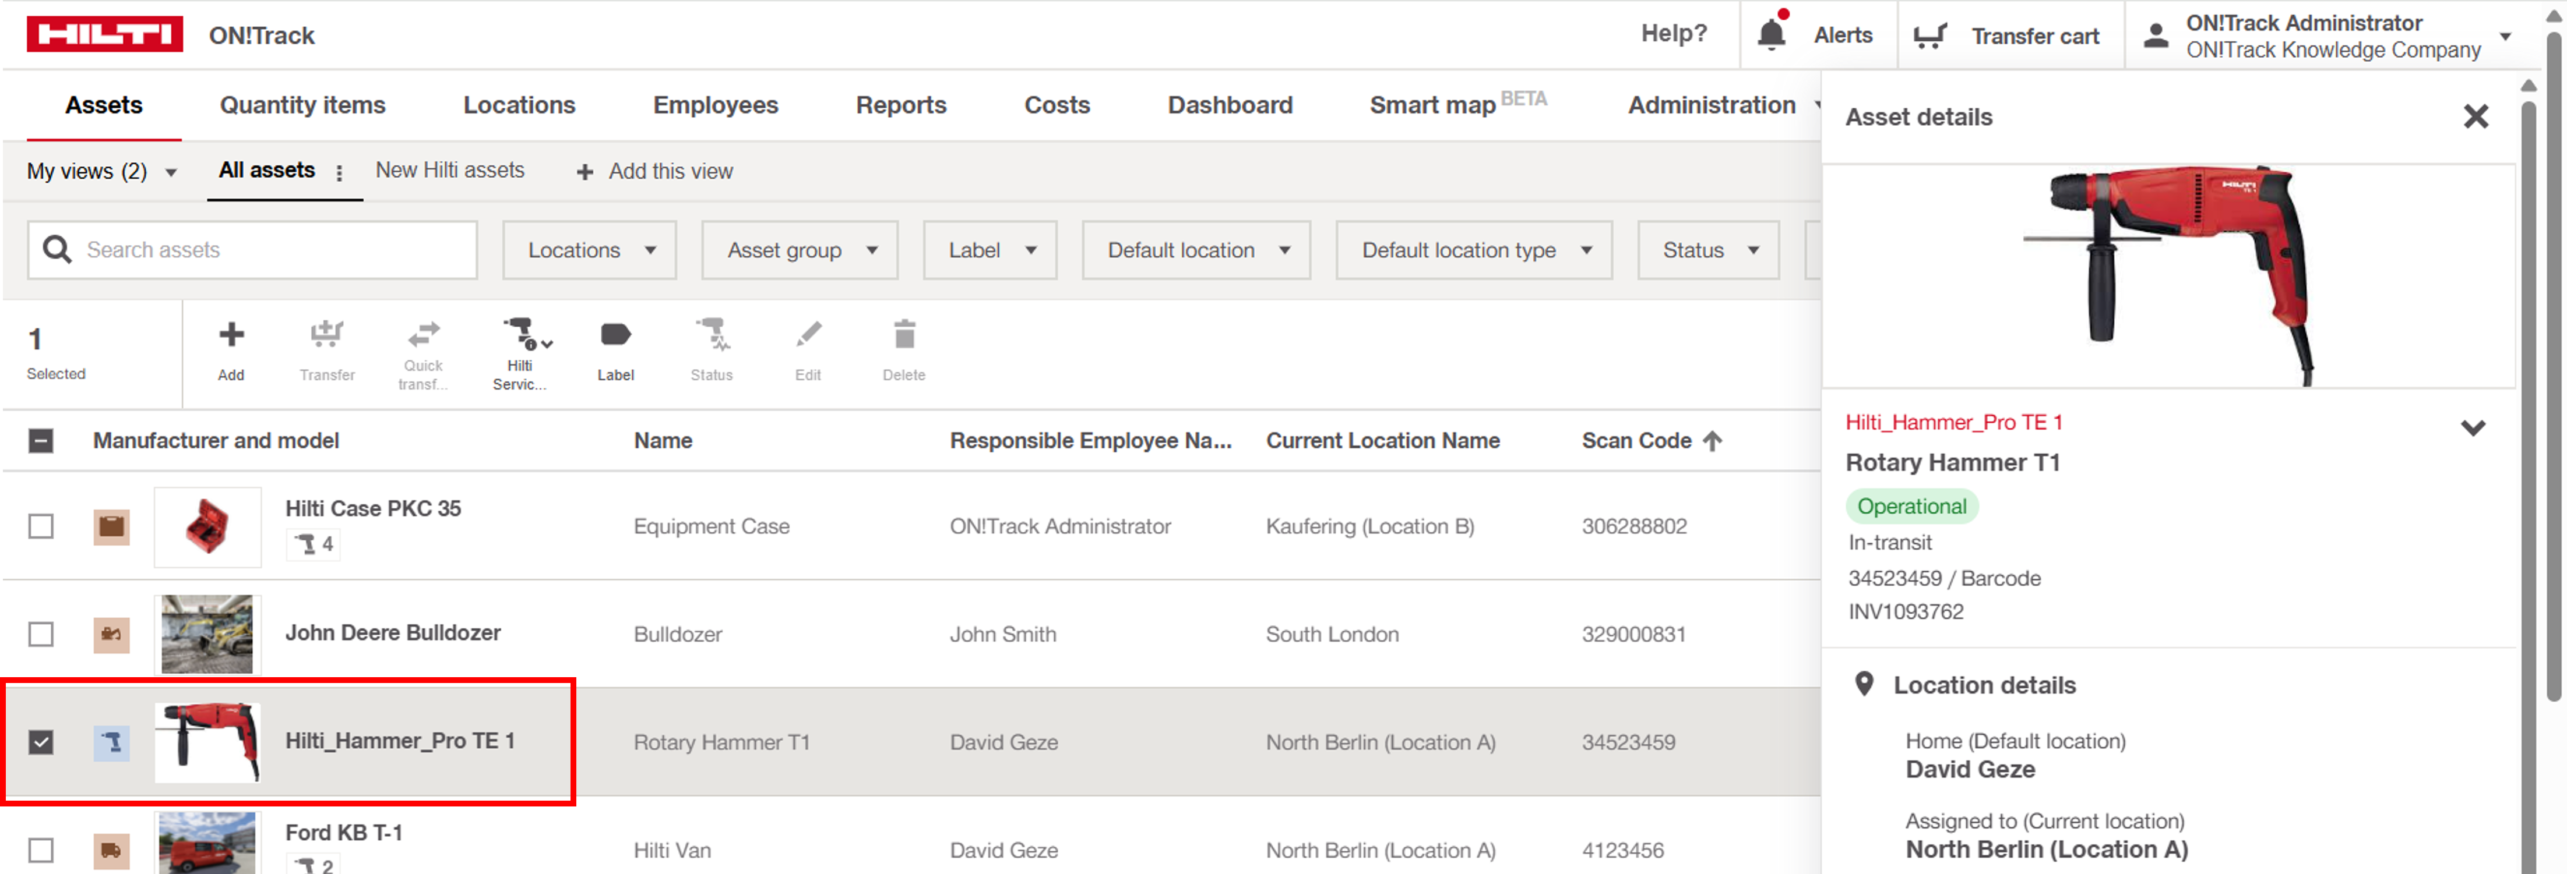Click the tool count badge under Hilti Case PKC 35
Viewport: 2567px width, 874px height.
314,543
